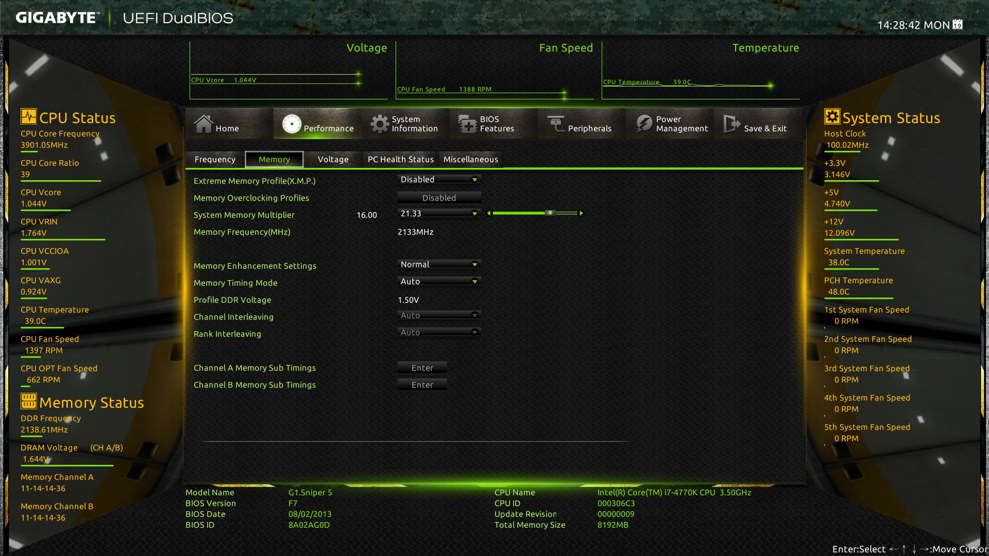This screenshot has width=989, height=556.
Task: Expand Memory Enhancement Settings Normal dropdown
Action: click(439, 264)
